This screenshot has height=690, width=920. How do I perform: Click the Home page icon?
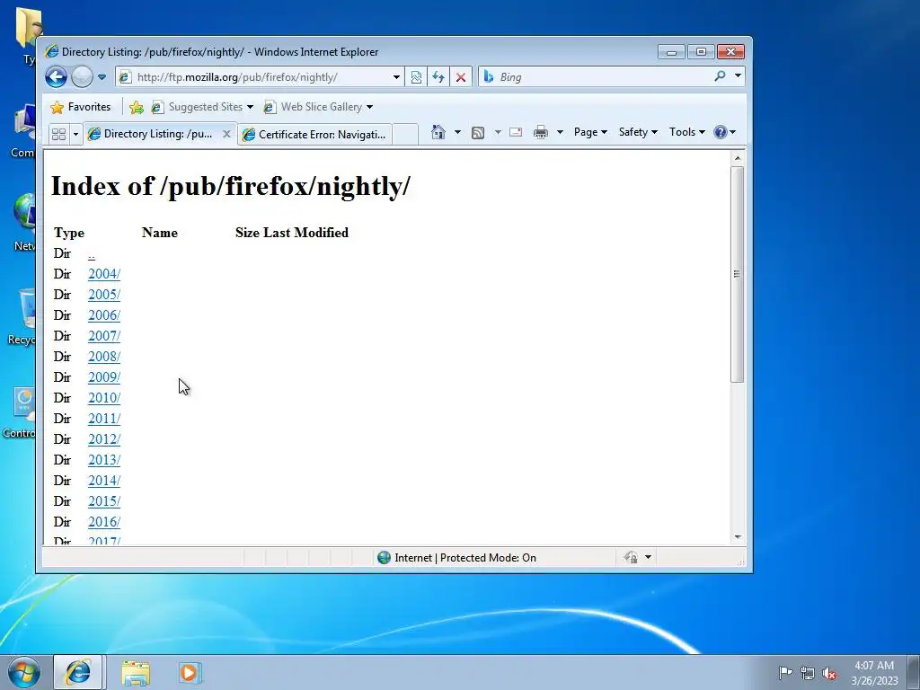[x=438, y=132]
